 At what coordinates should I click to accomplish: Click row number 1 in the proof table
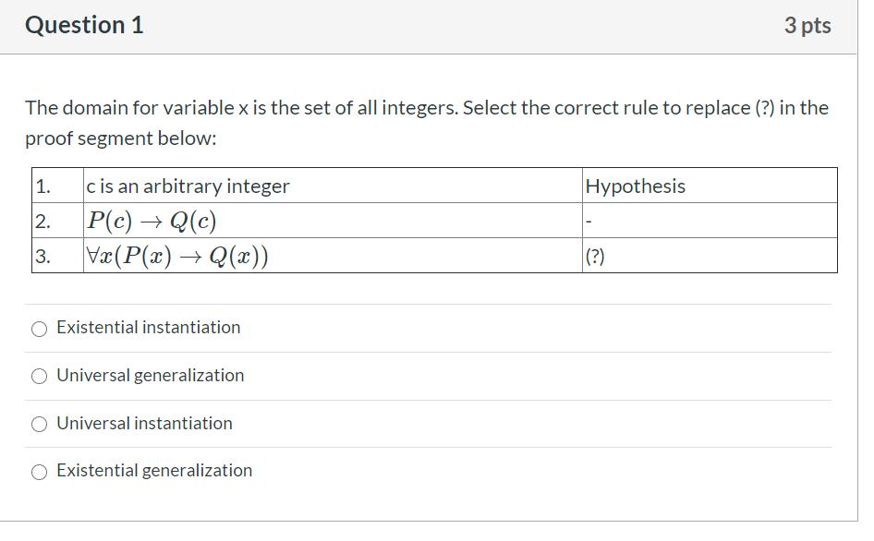[x=41, y=185]
